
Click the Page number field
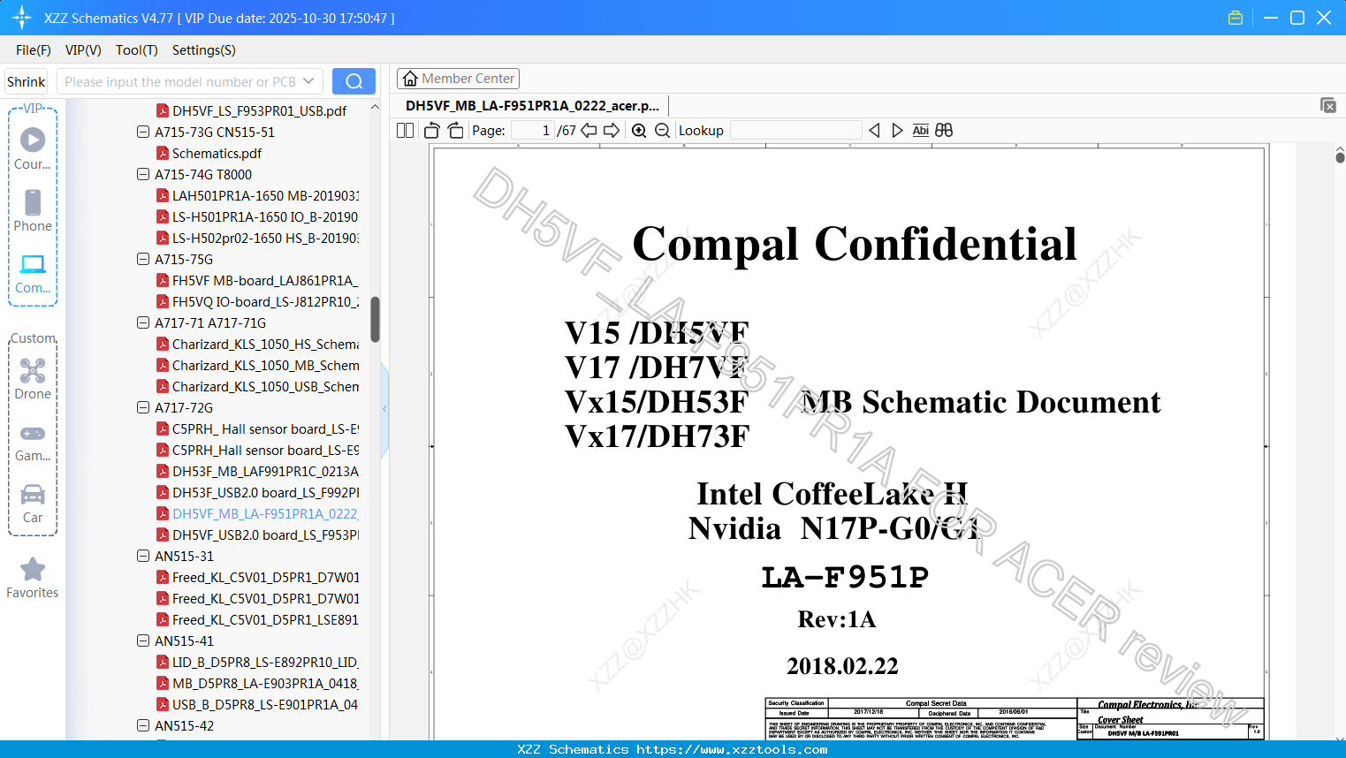pos(532,130)
